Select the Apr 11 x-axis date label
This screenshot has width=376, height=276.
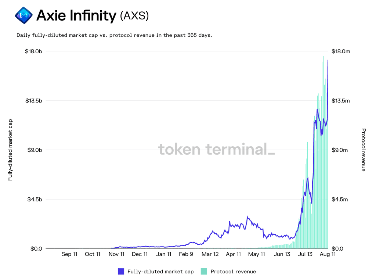click(233, 254)
